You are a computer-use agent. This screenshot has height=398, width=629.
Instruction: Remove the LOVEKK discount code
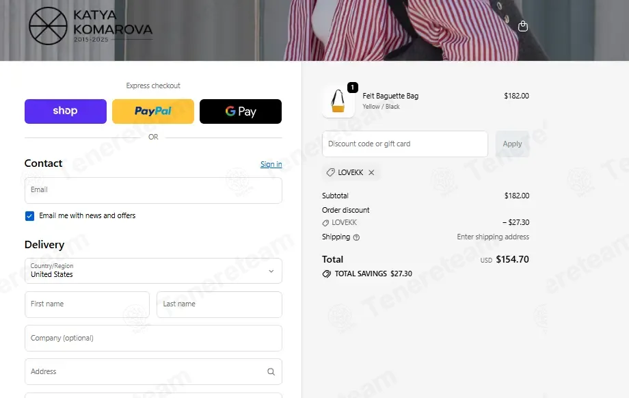371,172
